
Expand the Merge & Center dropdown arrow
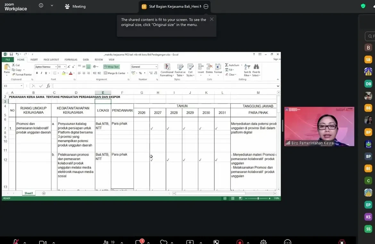coord(128,73)
